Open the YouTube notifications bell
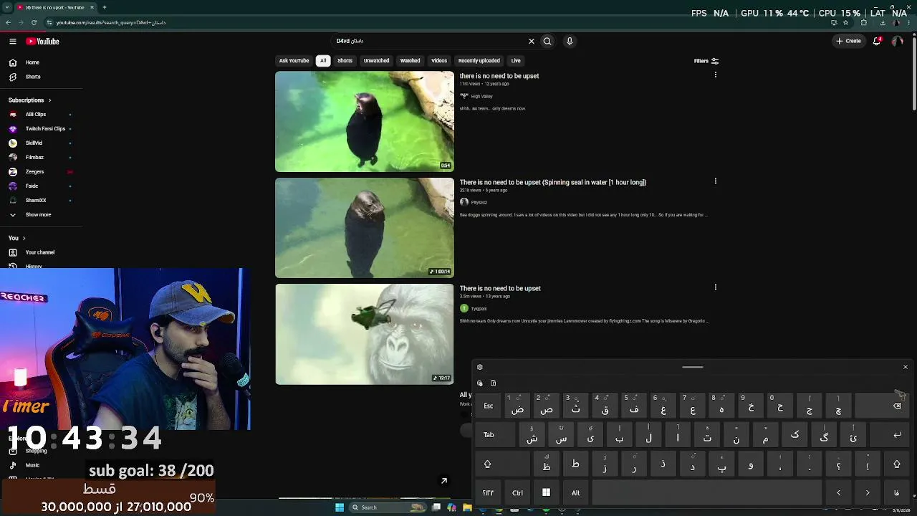917x516 pixels. tap(877, 42)
